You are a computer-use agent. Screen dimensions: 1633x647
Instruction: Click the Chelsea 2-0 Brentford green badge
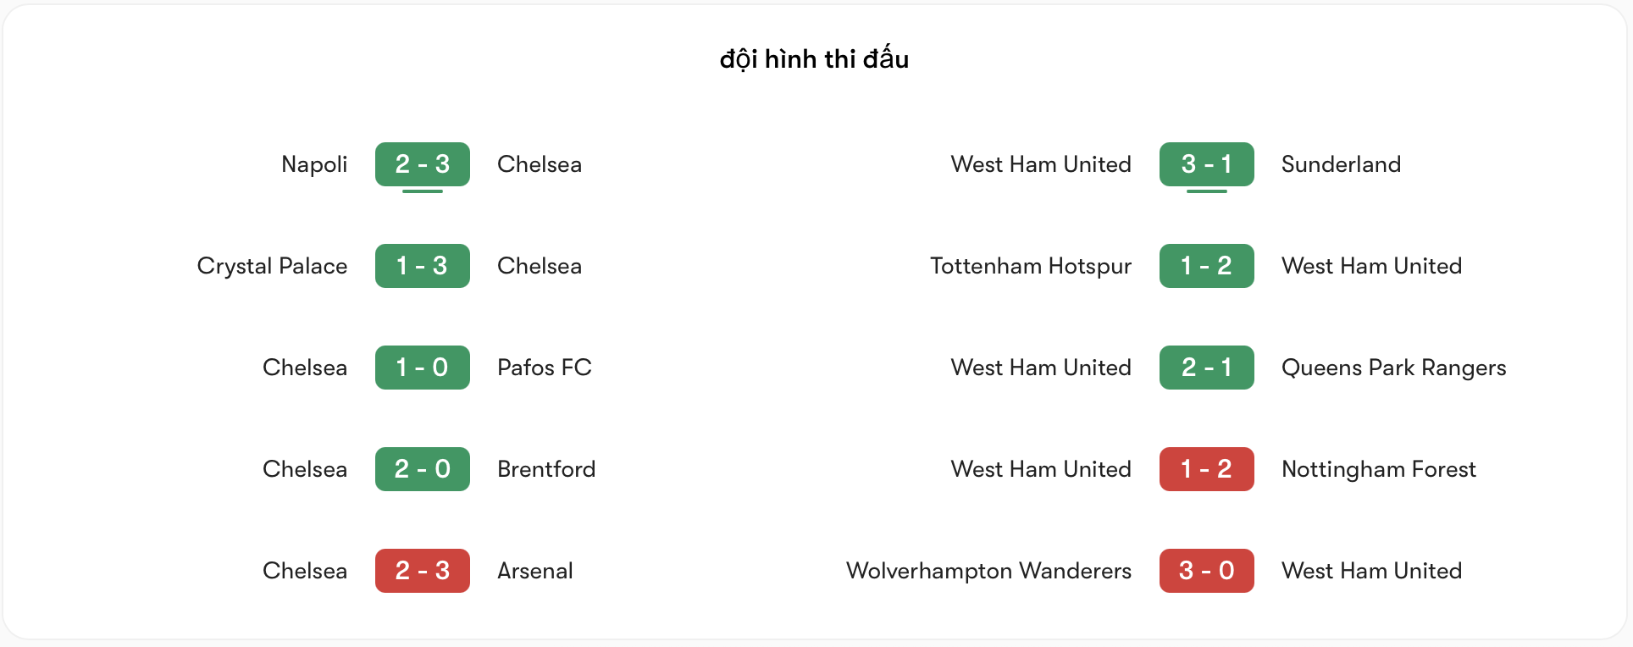point(423,469)
